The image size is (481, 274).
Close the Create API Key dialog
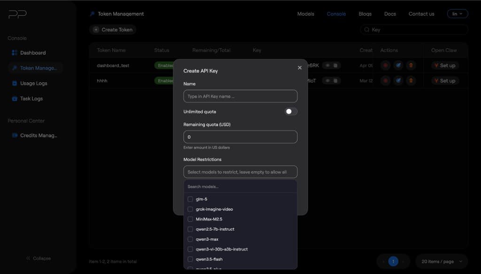pyautogui.click(x=300, y=68)
